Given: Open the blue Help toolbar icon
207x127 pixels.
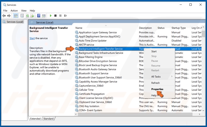Looking at the screenshot, I should [39, 16].
